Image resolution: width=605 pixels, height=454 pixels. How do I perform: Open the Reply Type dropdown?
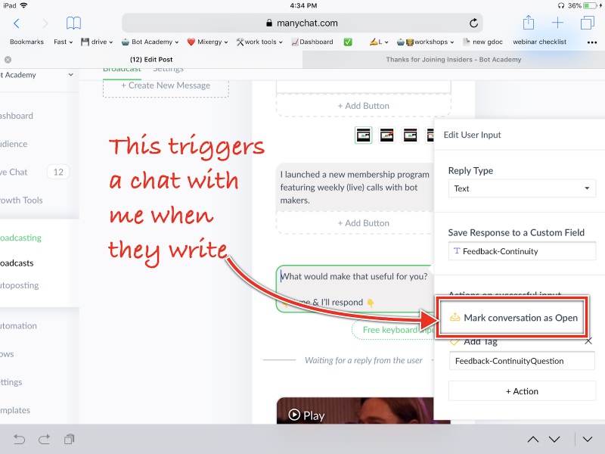[x=522, y=188]
